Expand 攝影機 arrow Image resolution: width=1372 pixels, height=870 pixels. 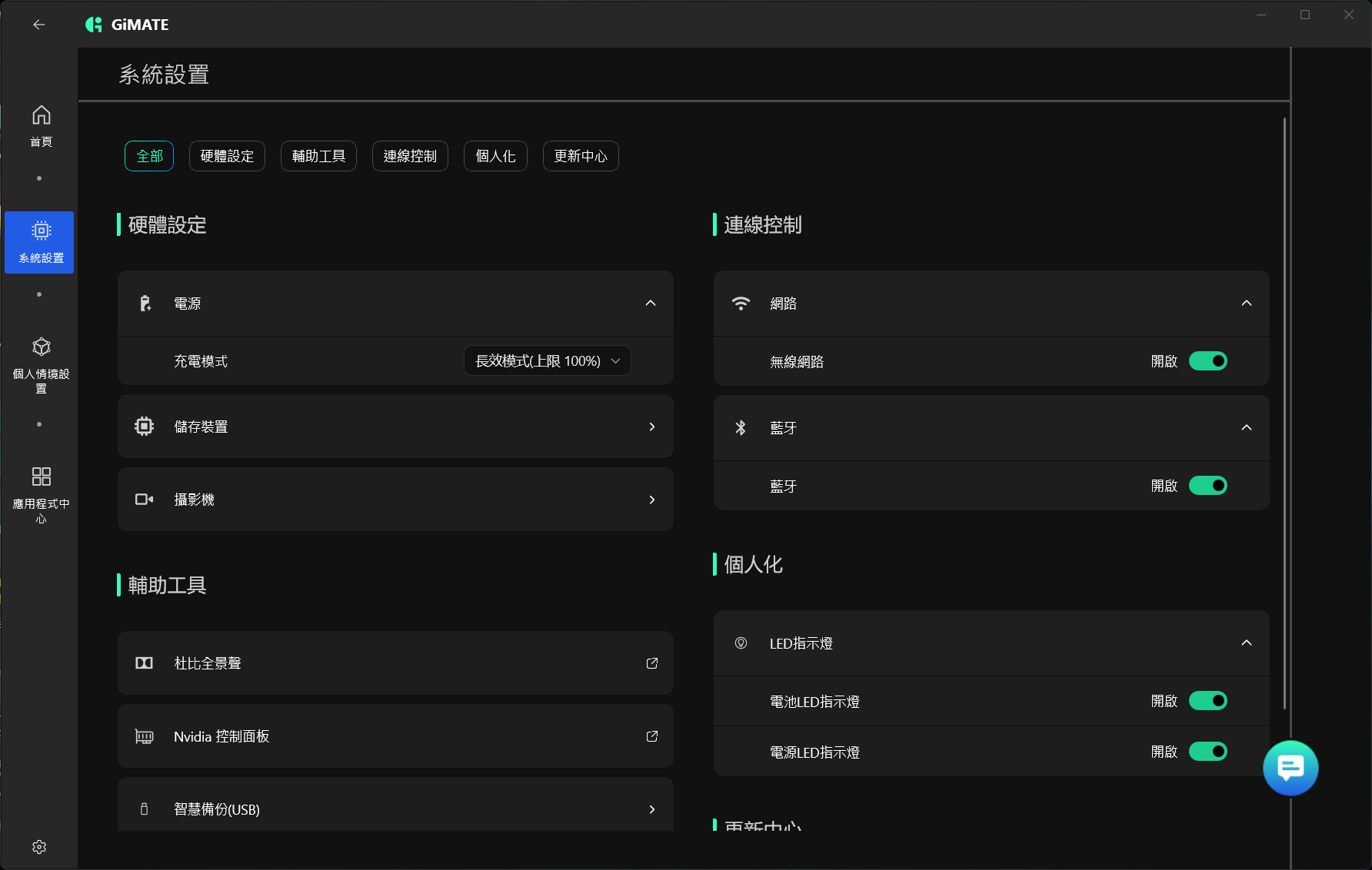click(x=652, y=500)
